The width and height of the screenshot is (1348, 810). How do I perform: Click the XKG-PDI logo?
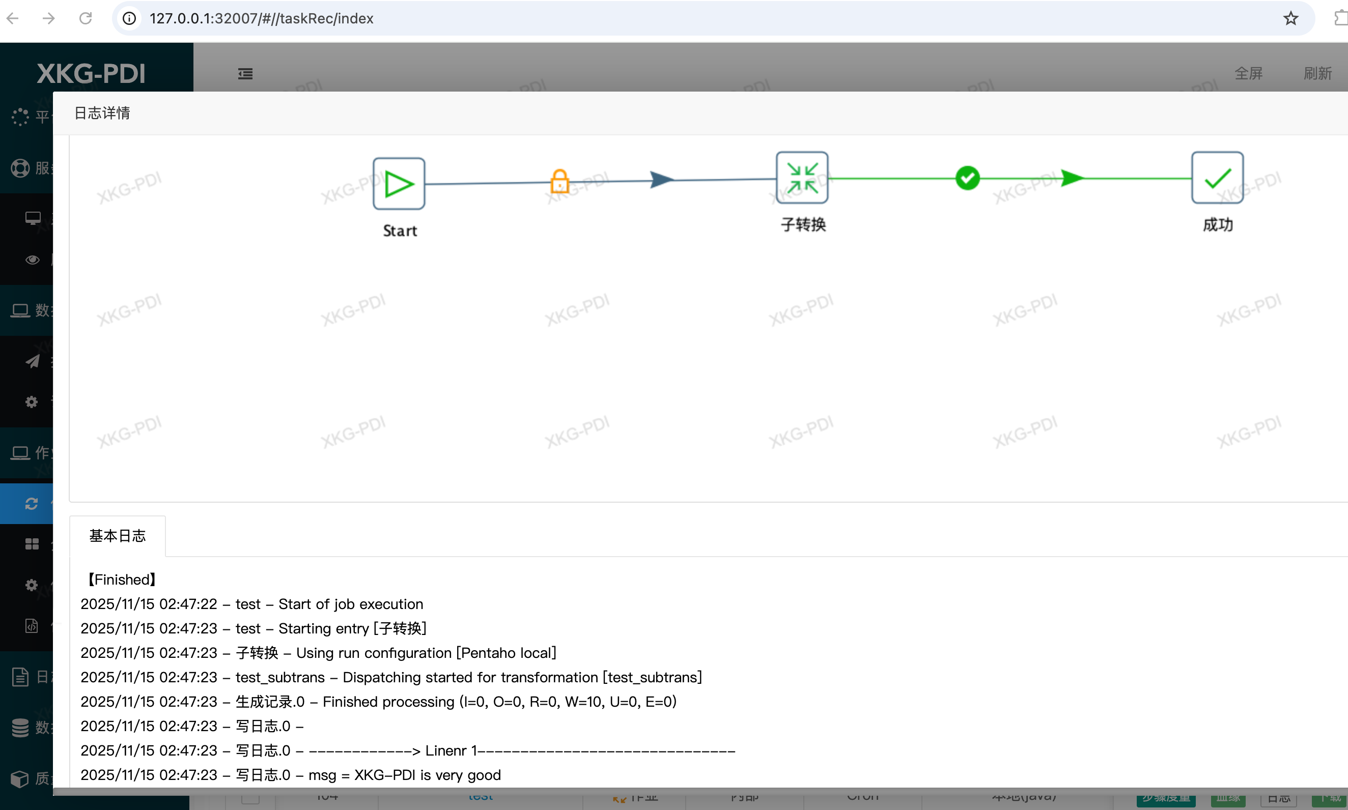coord(91,73)
